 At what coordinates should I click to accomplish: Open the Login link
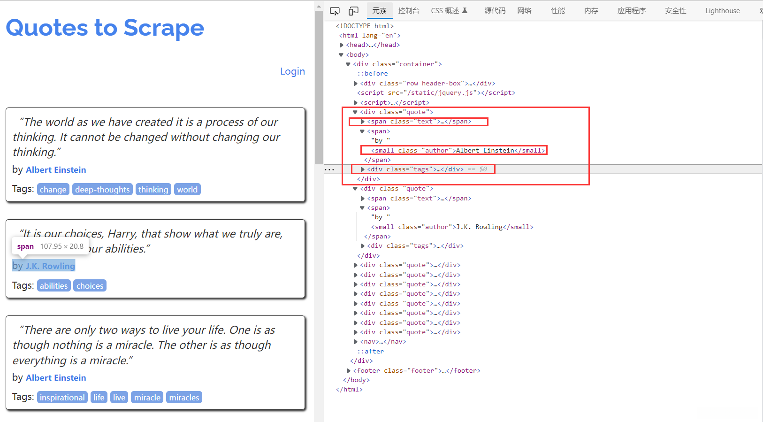coord(292,71)
